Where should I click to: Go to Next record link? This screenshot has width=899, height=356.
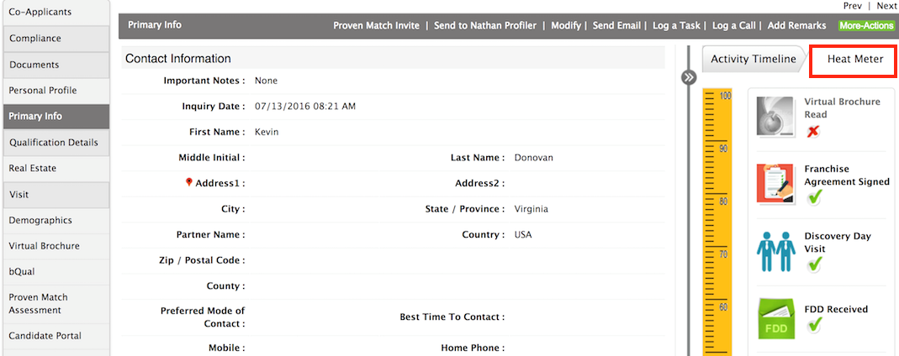pyautogui.click(x=886, y=6)
